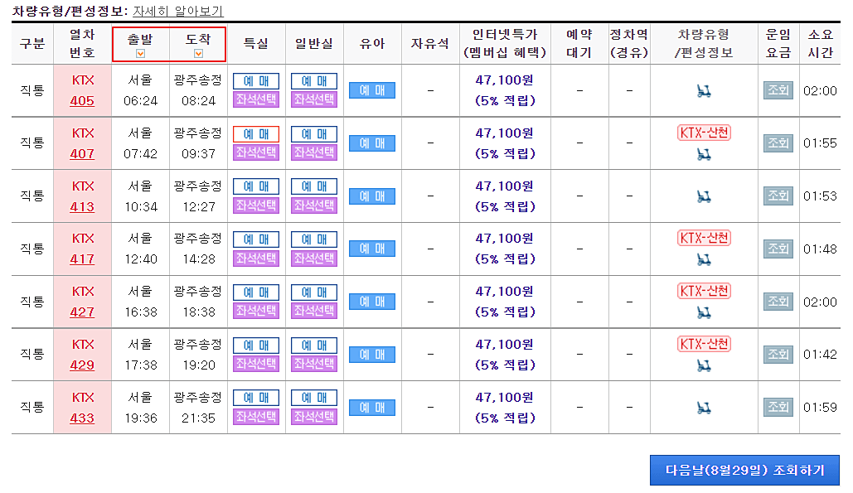Book 일반실 on the 17:38 train
Viewport: 853px width, 493px height.
pos(314,346)
